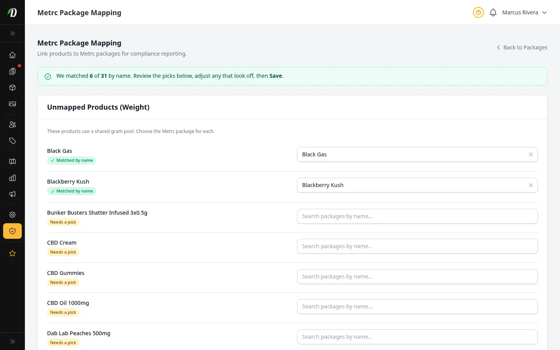Screen dimensions: 560x350
Task: Open the Blackberry Kush package combo box
Action: tap(417, 185)
